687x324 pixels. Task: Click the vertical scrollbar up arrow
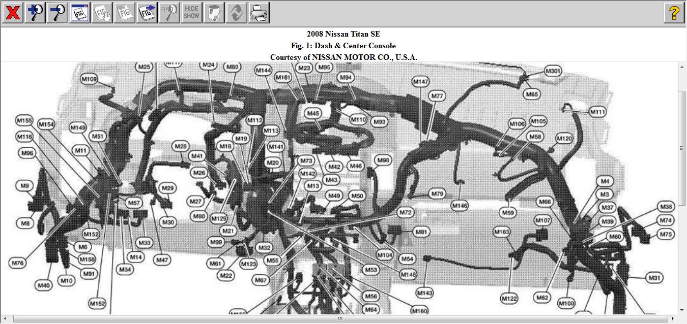(x=682, y=68)
